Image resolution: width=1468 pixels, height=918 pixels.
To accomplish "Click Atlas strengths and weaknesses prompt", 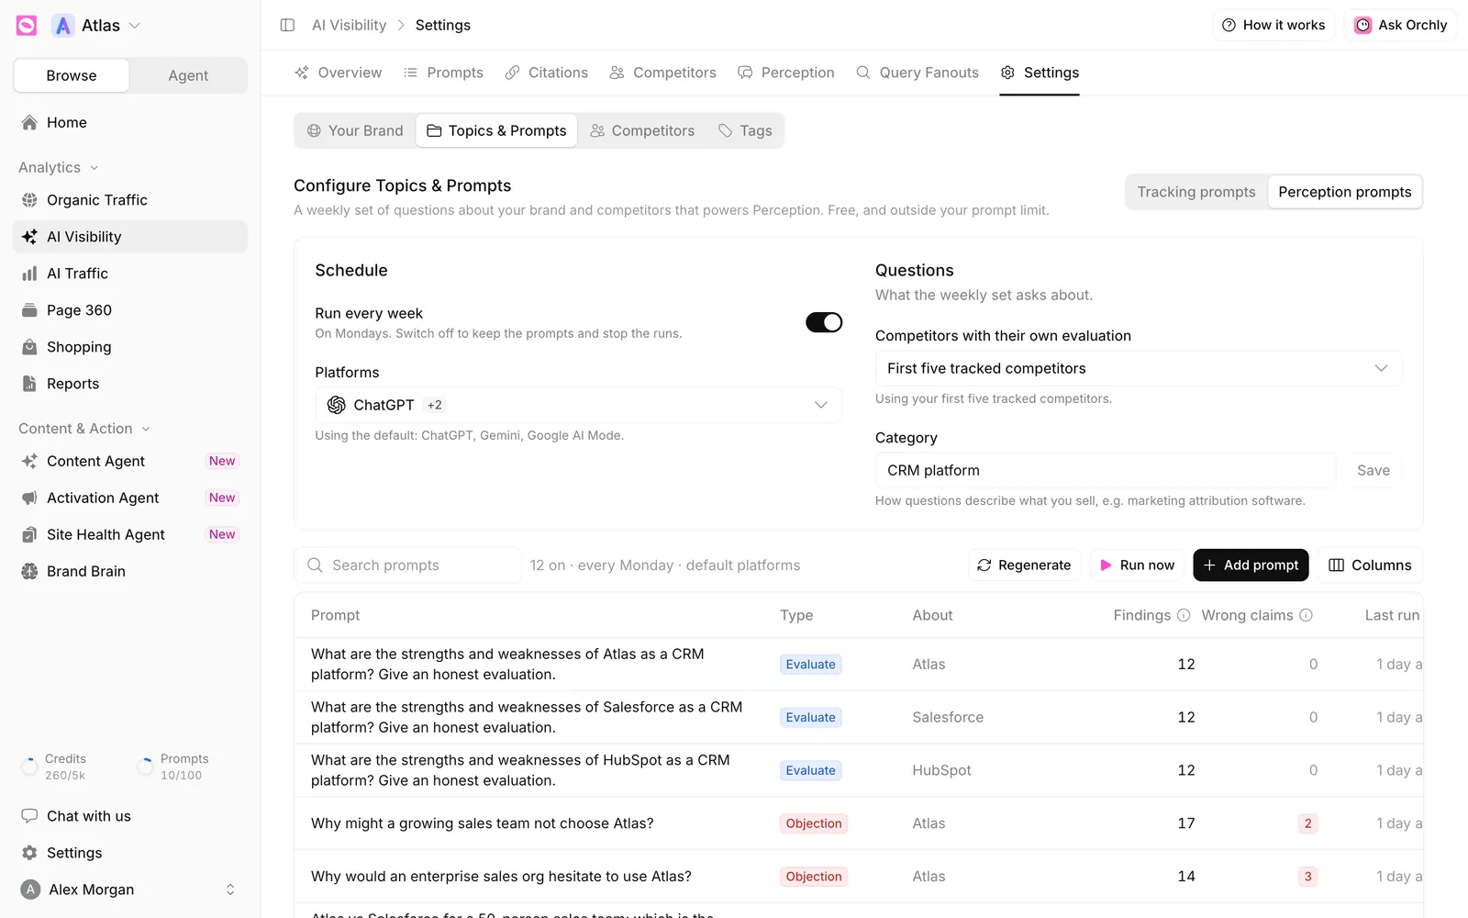I will [x=507, y=664].
